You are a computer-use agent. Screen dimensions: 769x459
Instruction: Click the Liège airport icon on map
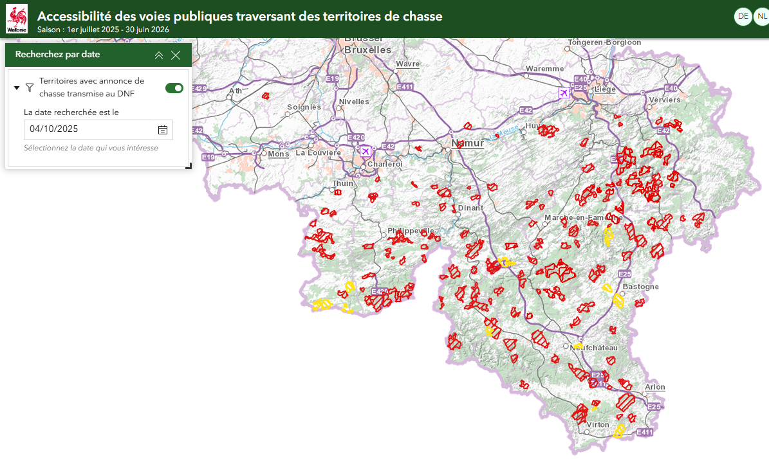(564, 93)
